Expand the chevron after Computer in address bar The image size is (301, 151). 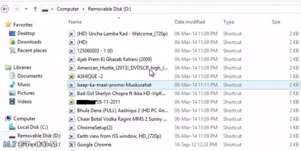click(83, 9)
